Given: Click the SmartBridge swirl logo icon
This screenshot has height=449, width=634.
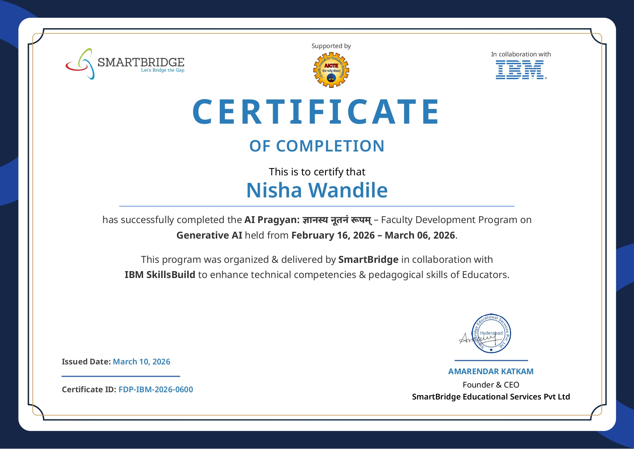Looking at the screenshot, I should pyautogui.click(x=80, y=64).
